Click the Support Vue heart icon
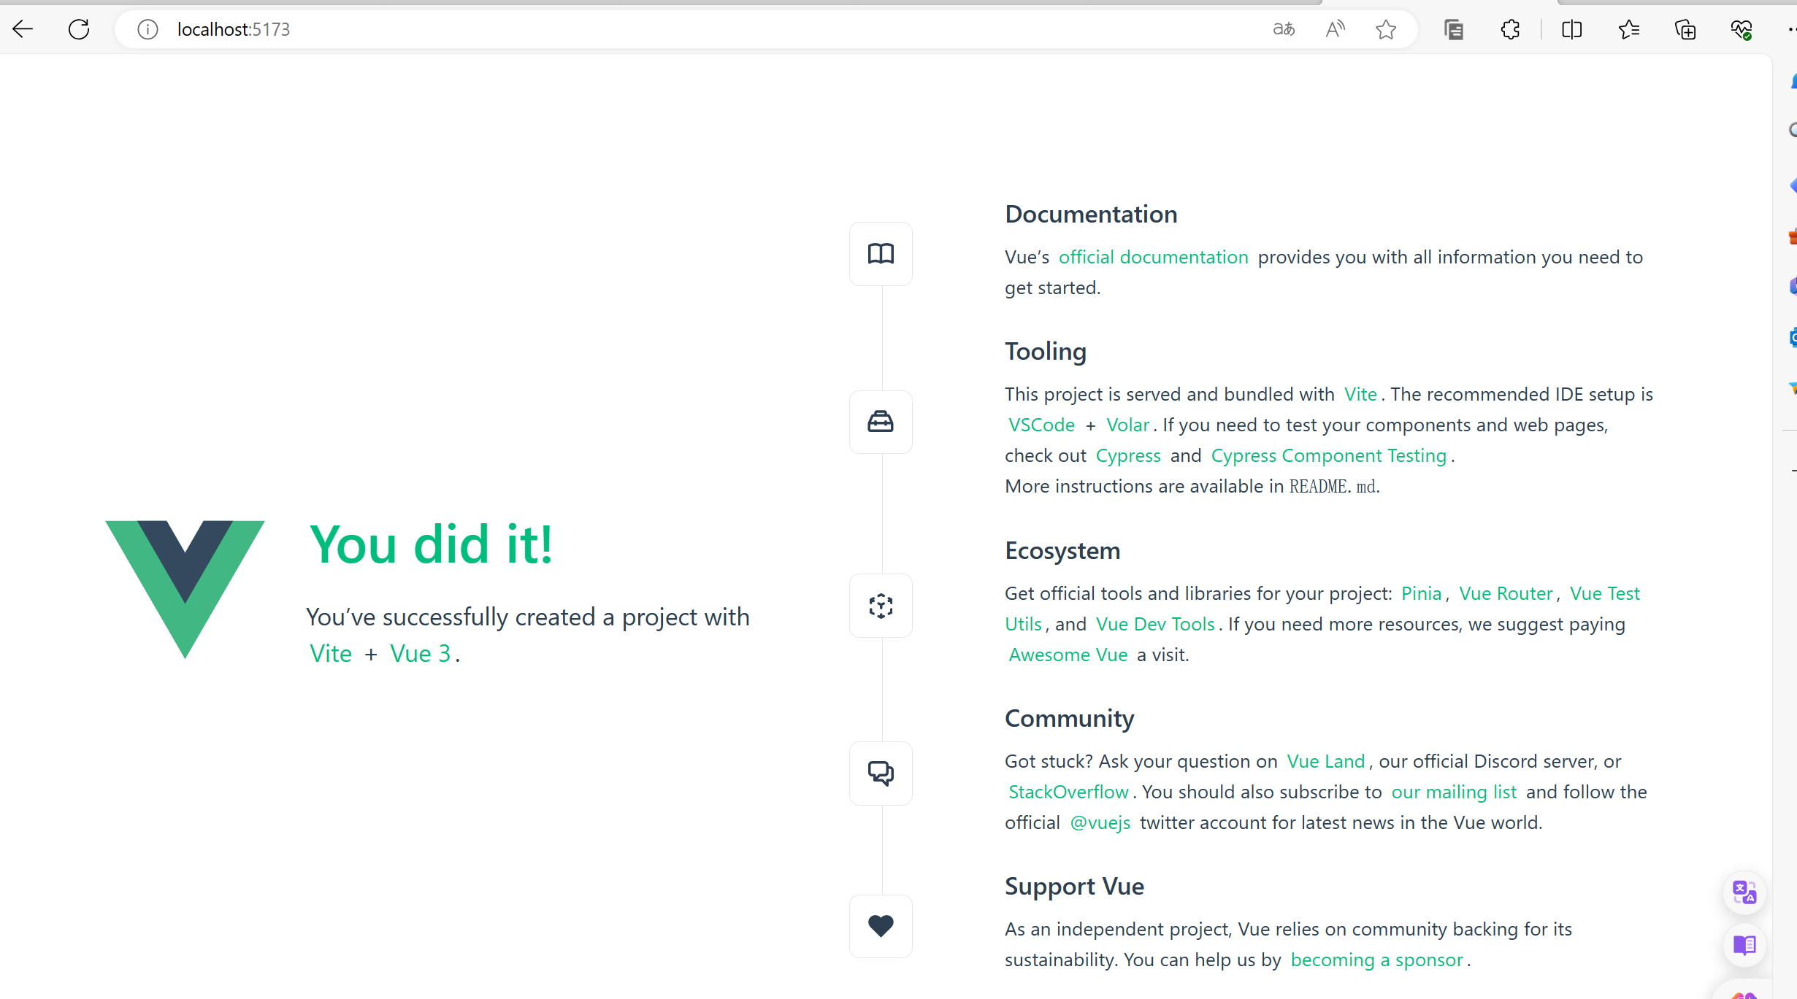 coord(881,926)
